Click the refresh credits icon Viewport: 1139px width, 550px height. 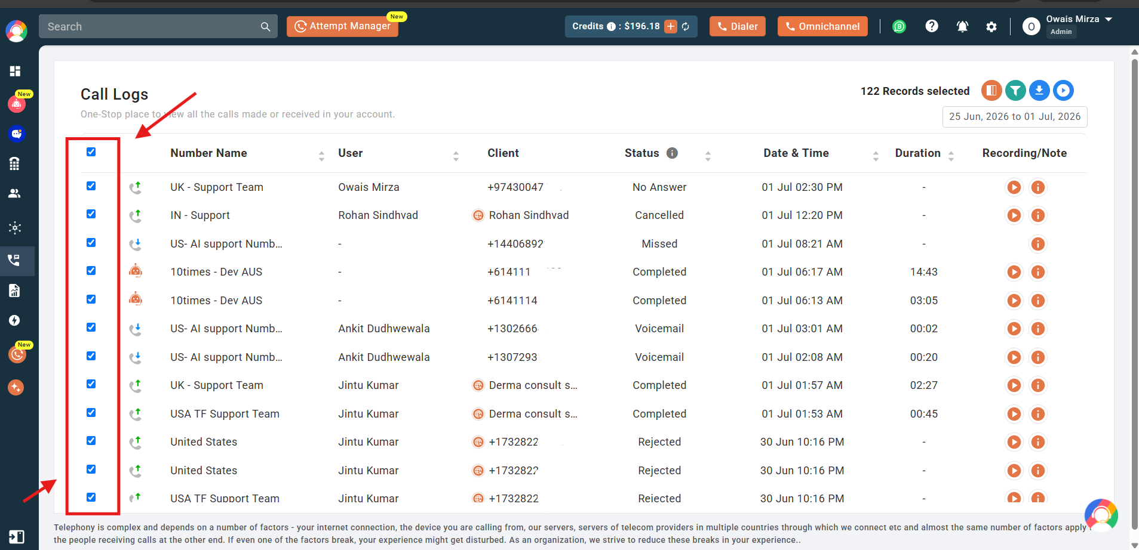tap(686, 26)
